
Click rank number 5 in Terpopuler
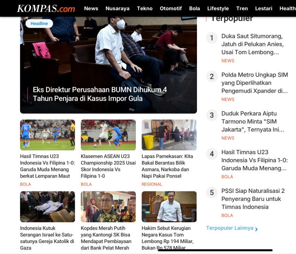coord(212,192)
